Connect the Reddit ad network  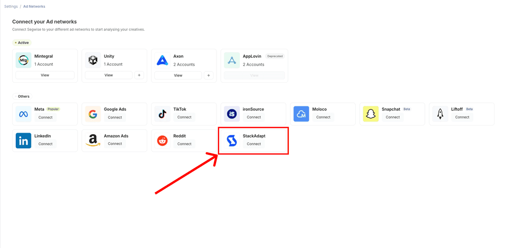point(184,144)
